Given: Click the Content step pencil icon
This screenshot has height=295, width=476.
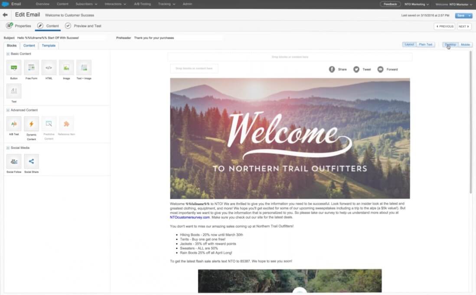Looking at the screenshot, I should 40,26.
